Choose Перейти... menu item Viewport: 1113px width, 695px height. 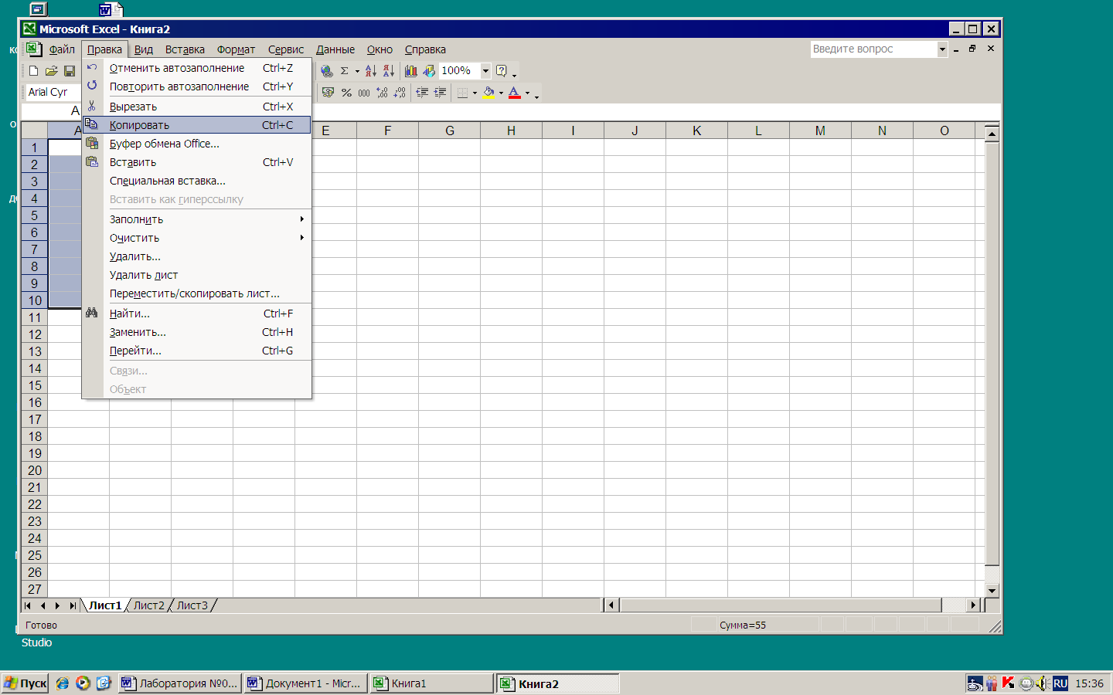pos(196,351)
